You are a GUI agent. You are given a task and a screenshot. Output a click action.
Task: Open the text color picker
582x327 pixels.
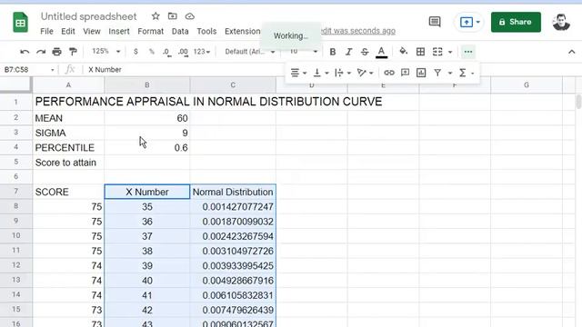(381, 52)
